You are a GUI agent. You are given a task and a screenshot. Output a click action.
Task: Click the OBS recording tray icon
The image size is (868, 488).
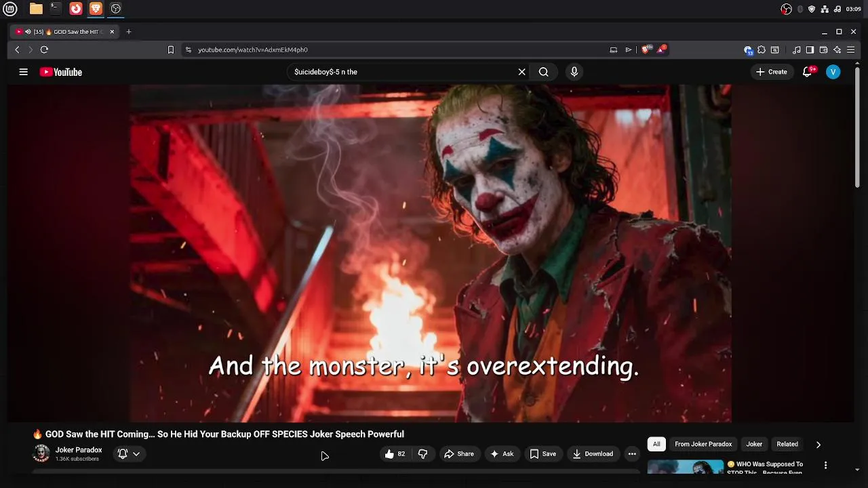pos(787,9)
